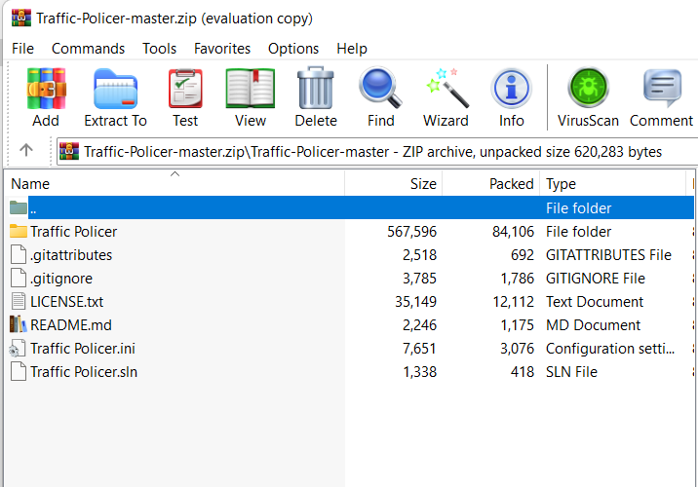This screenshot has width=698, height=487.
Task: Select the Traffic Policer.ini file name
Action: [x=83, y=349]
